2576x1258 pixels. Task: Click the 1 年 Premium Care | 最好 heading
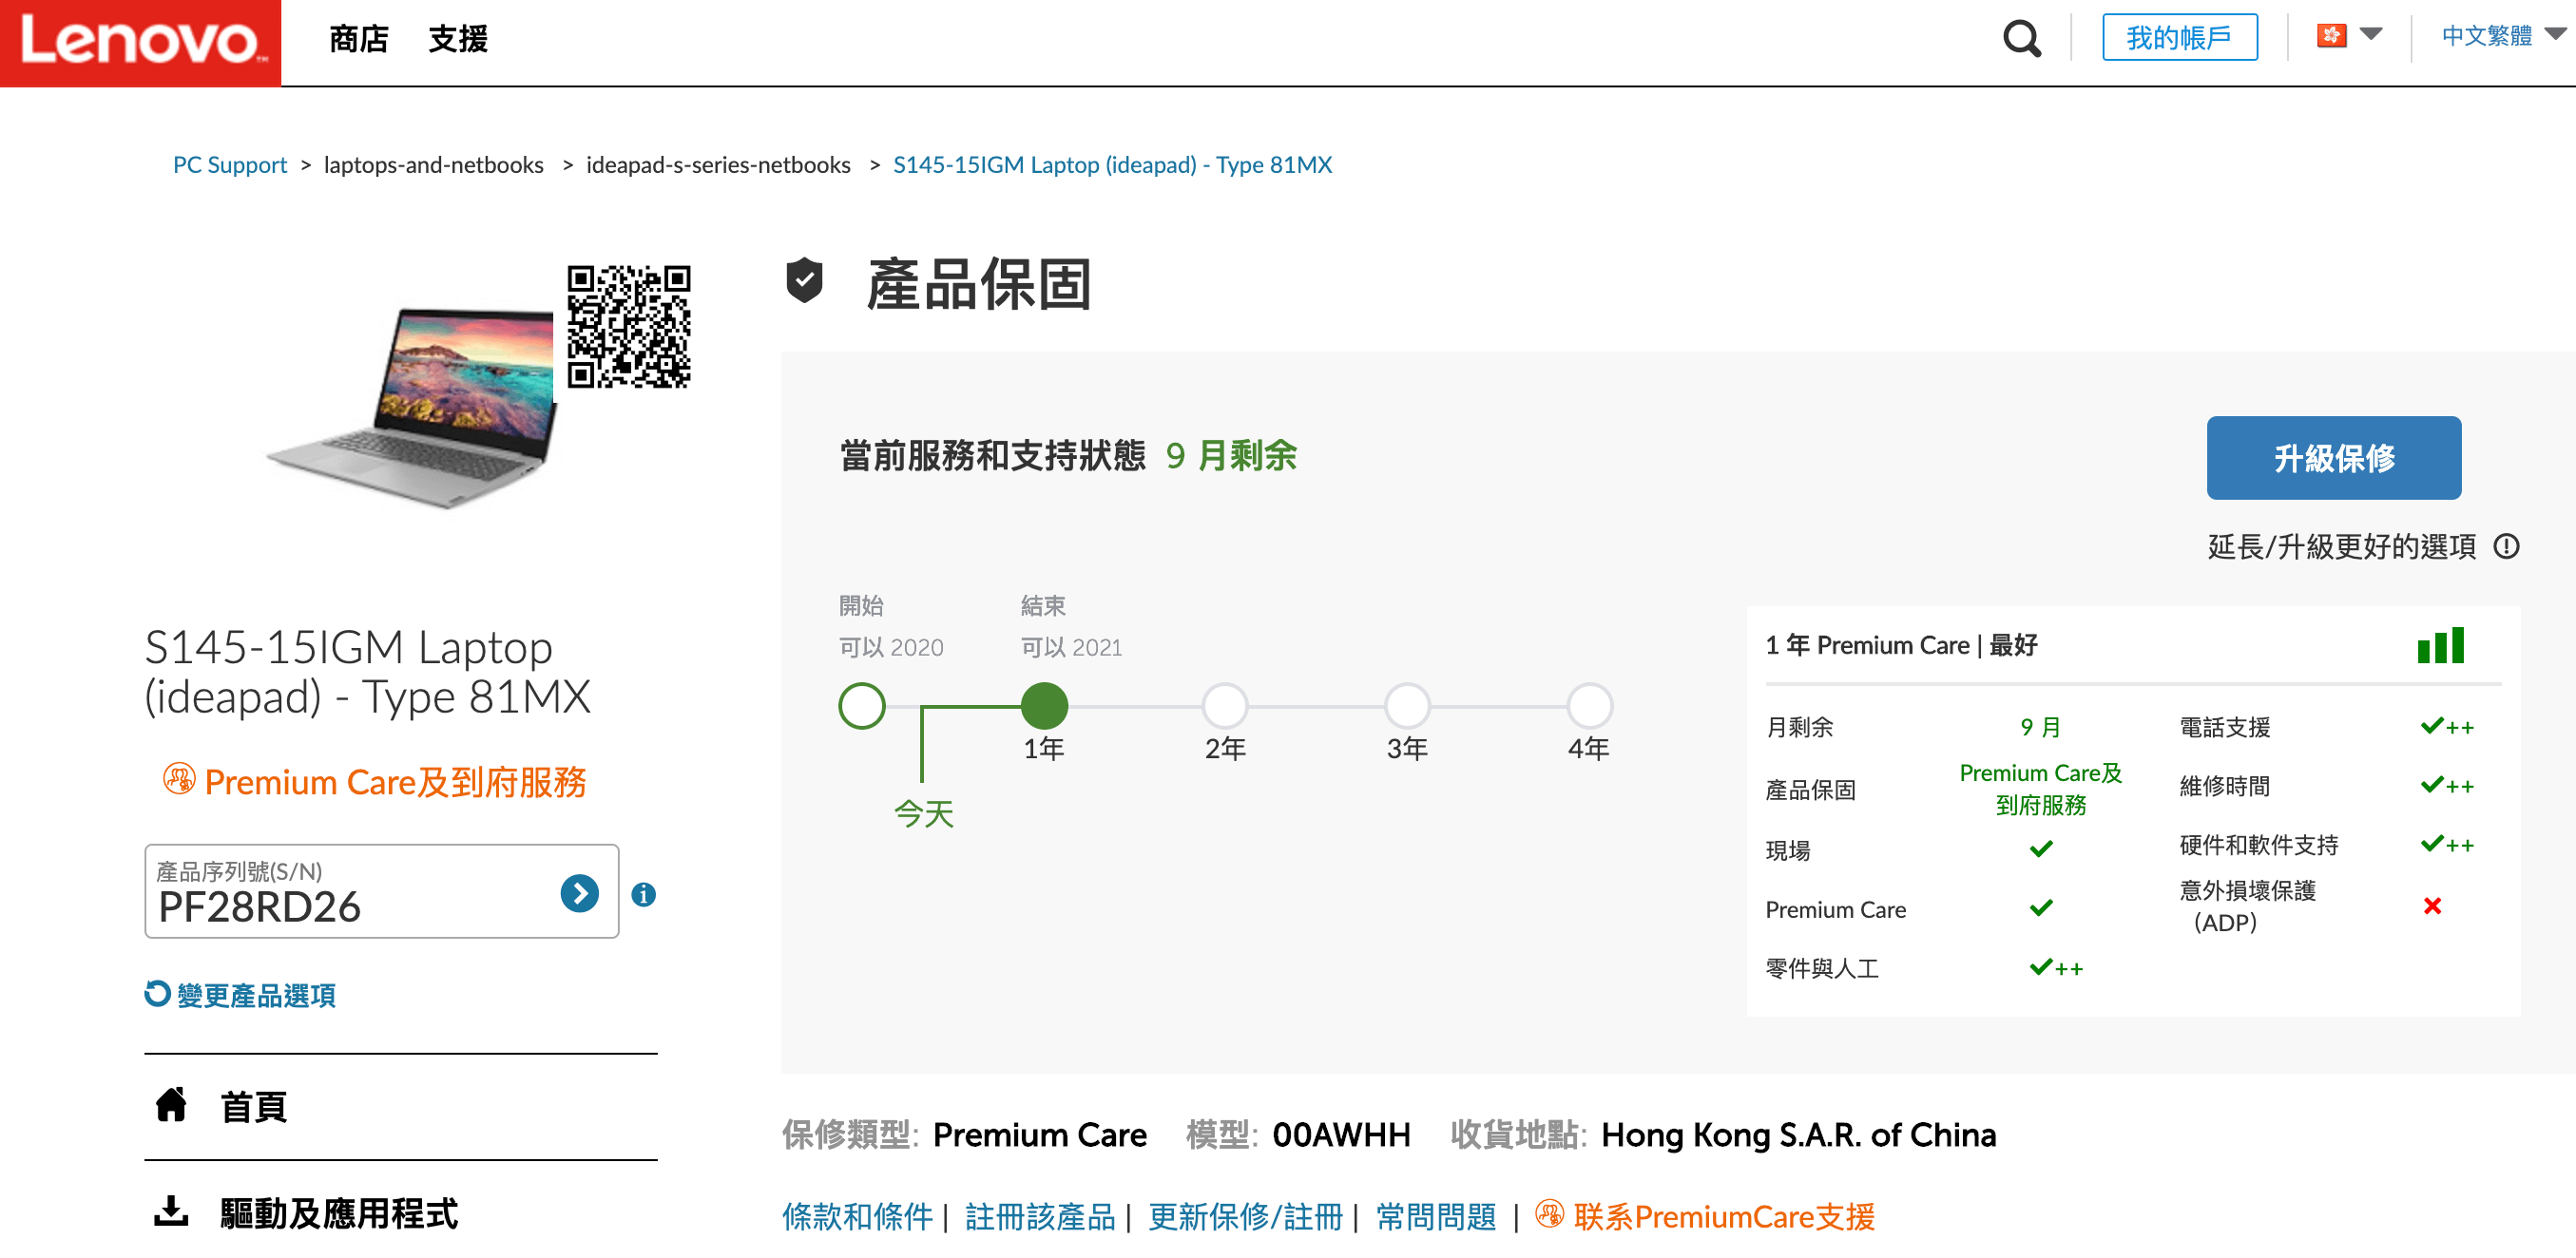(1900, 644)
